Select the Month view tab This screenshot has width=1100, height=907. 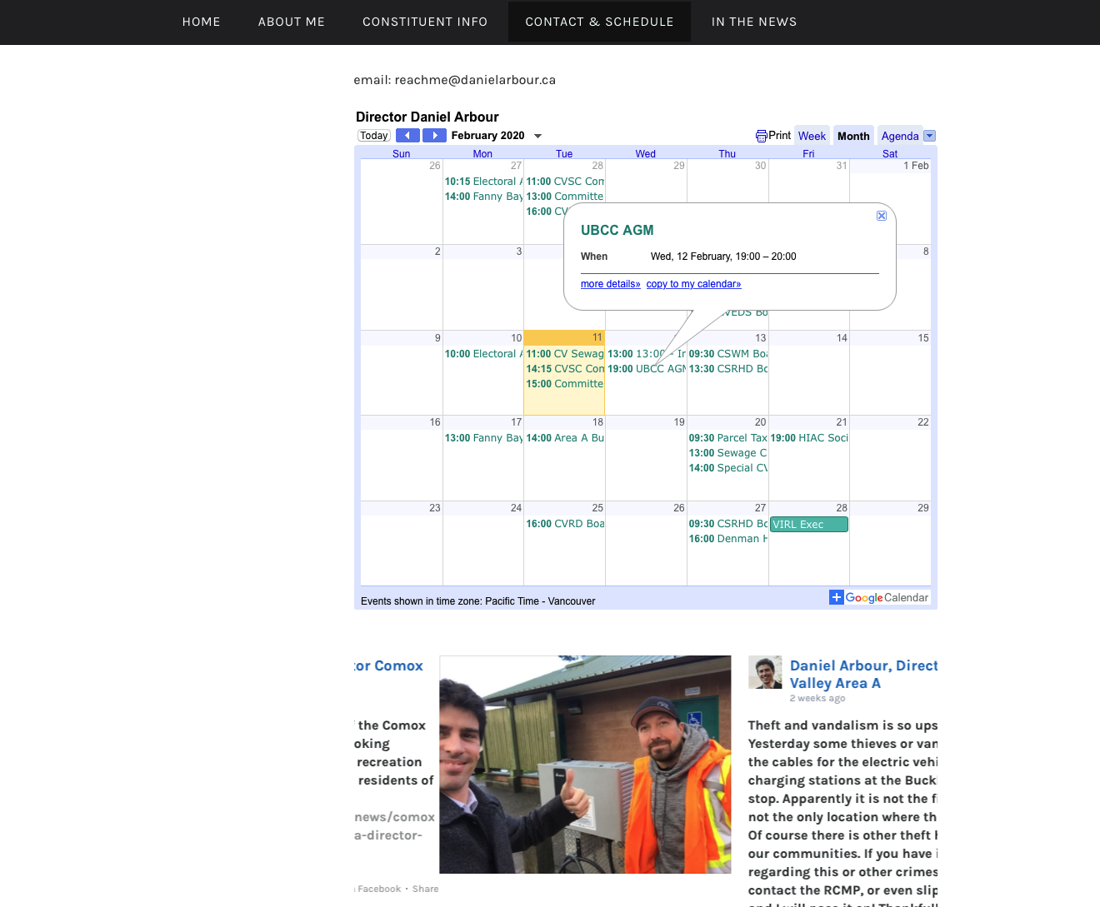[853, 136]
